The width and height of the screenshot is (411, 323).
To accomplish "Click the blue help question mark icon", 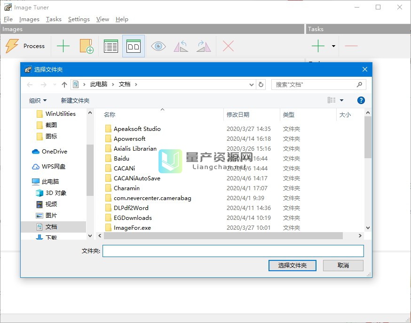I will [361, 100].
